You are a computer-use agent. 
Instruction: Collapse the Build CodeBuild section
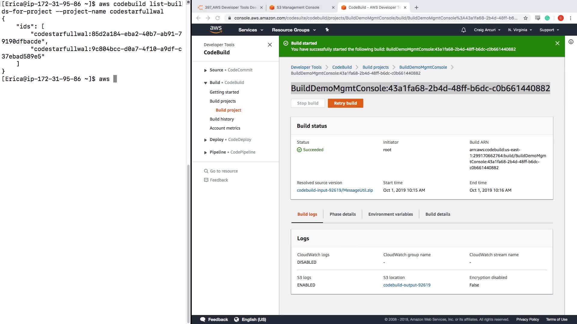tap(206, 83)
